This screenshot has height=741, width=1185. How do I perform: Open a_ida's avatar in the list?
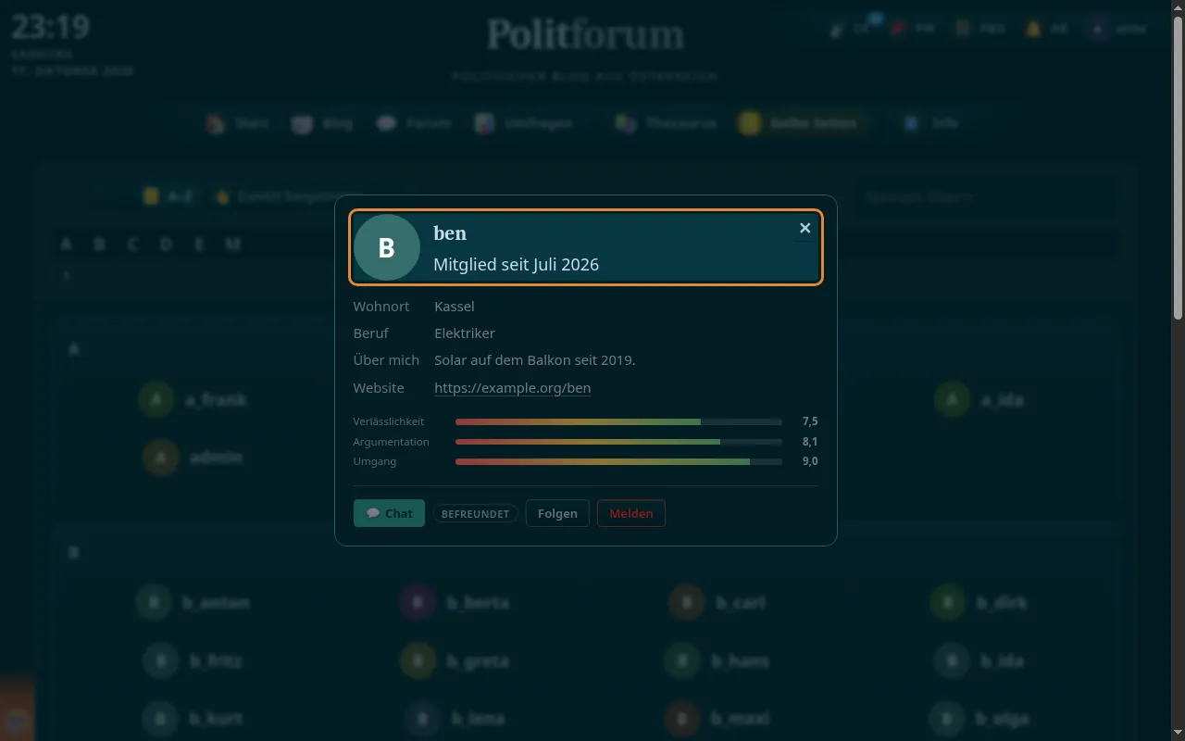(x=952, y=399)
